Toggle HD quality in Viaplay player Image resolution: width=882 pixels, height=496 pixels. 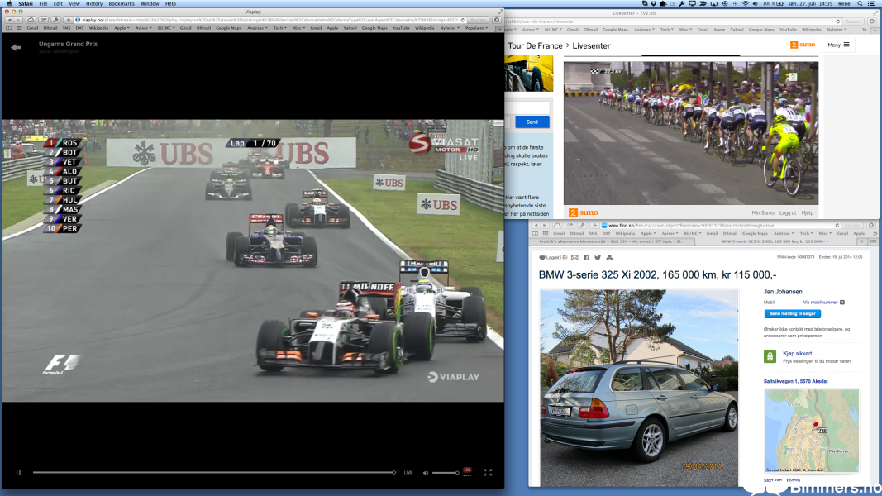click(467, 472)
